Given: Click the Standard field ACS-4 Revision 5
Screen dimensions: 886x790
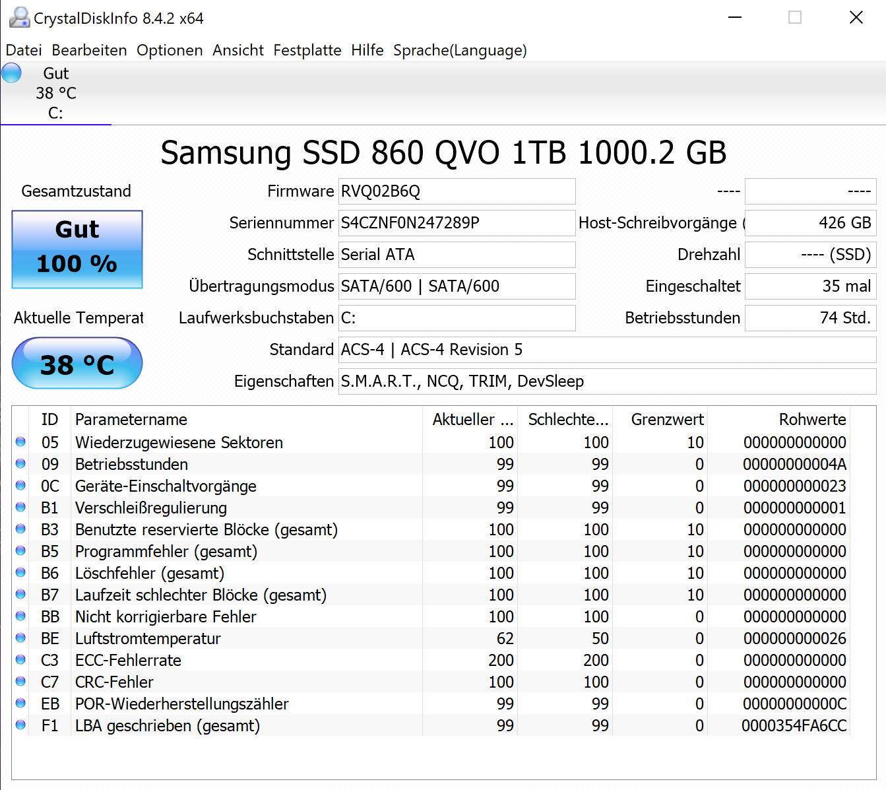Looking at the screenshot, I should pyautogui.click(x=607, y=350).
